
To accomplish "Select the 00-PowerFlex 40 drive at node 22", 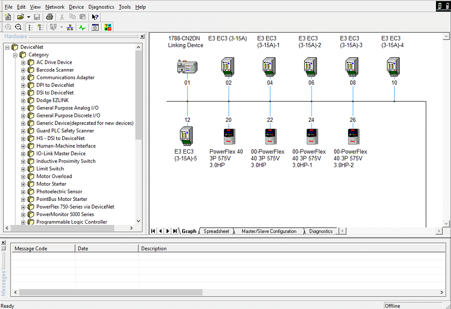I will tap(270, 136).
